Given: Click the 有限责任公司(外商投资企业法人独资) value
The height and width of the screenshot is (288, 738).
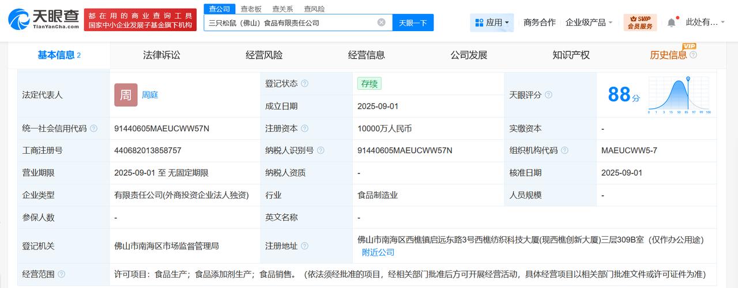Looking at the screenshot, I should pyautogui.click(x=182, y=195).
